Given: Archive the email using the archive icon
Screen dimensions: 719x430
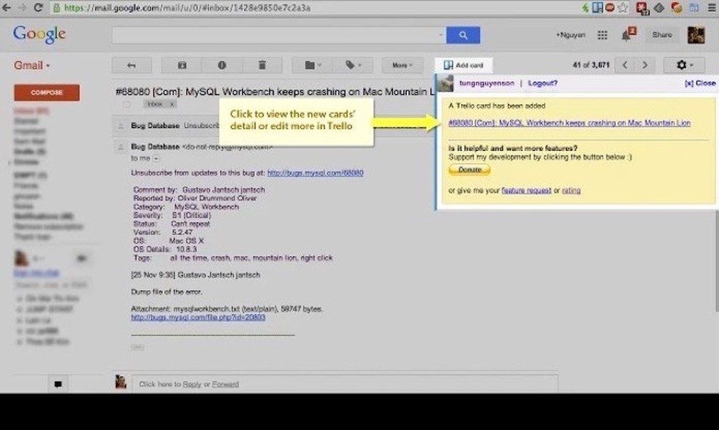Looking at the screenshot, I should (x=181, y=65).
